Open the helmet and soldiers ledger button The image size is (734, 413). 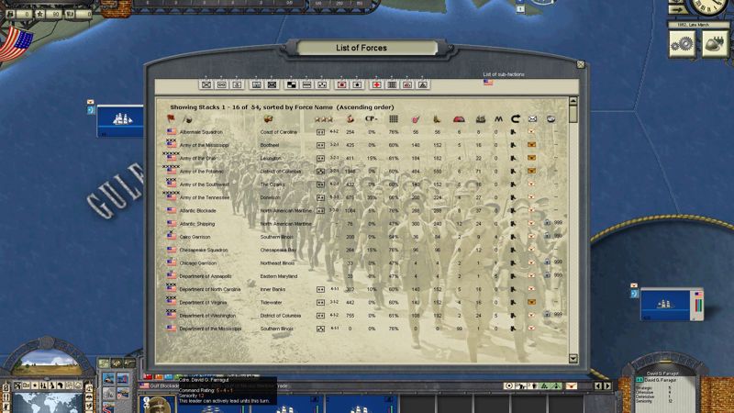tap(715, 44)
